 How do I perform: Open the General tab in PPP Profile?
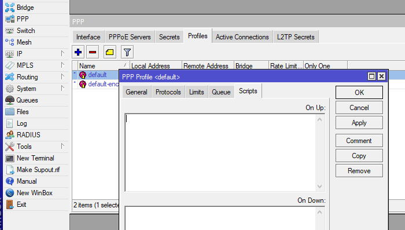pyautogui.click(x=137, y=92)
